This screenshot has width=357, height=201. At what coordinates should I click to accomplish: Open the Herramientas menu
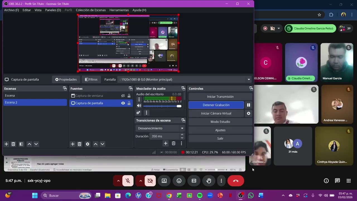tap(119, 10)
